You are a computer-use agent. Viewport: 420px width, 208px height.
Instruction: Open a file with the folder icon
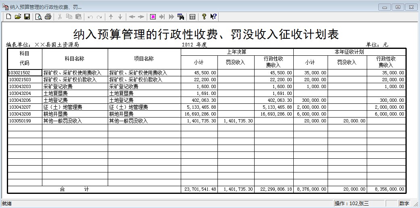(x=18, y=17)
